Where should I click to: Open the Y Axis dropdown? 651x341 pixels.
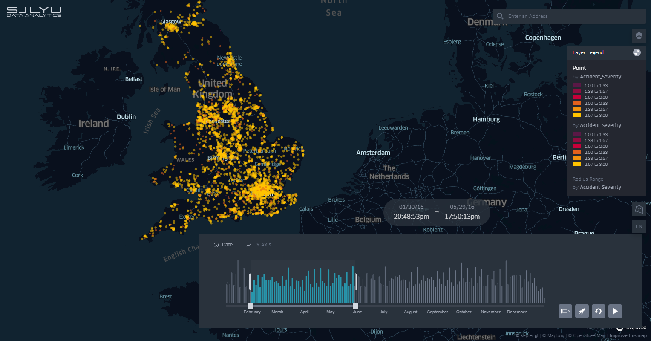coord(263,244)
